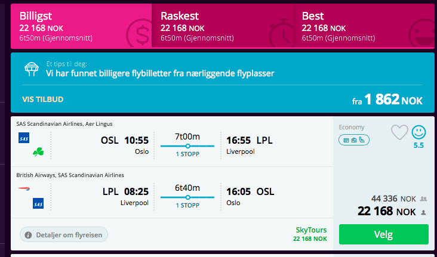Click the fra 1 862 NOK price
The width and height of the screenshot is (437, 257).
click(x=387, y=100)
